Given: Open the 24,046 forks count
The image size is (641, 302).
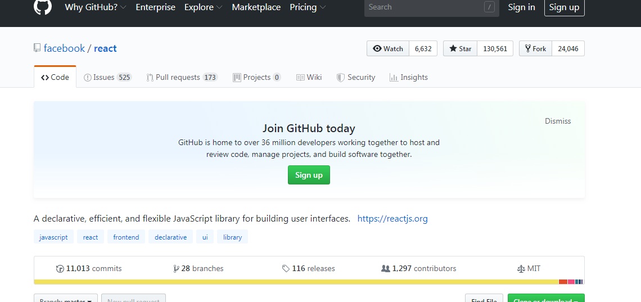Looking at the screenshot, I should 568,48.
